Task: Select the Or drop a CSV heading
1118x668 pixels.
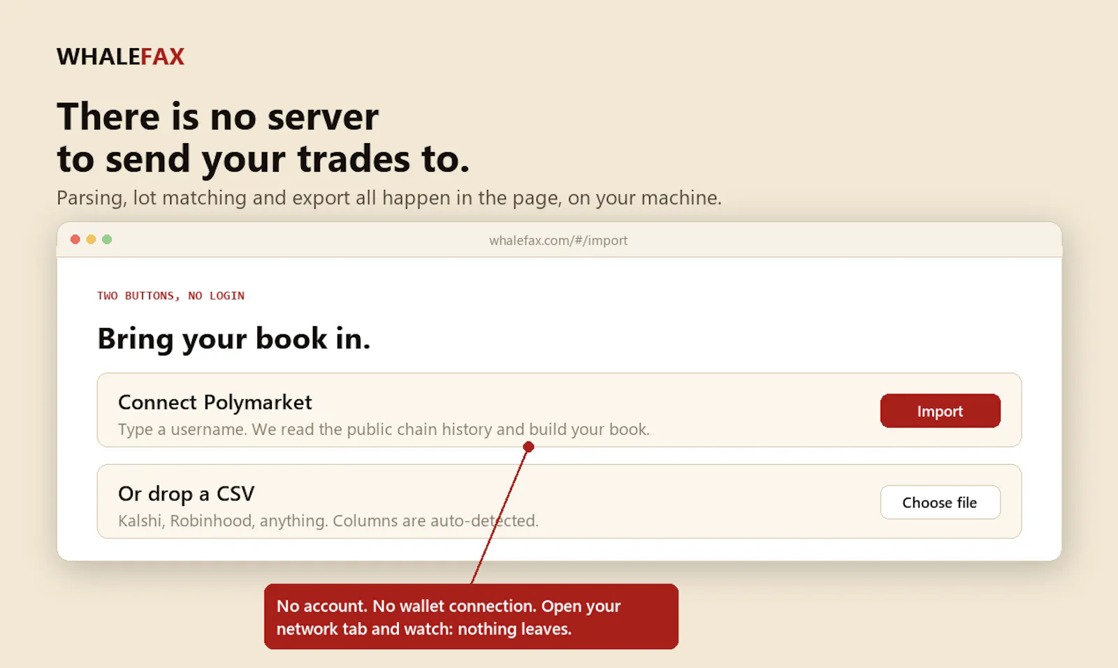Action: point(186,493)
